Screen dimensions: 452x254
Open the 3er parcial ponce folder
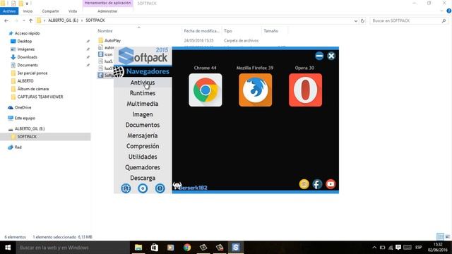click(32, 73)
